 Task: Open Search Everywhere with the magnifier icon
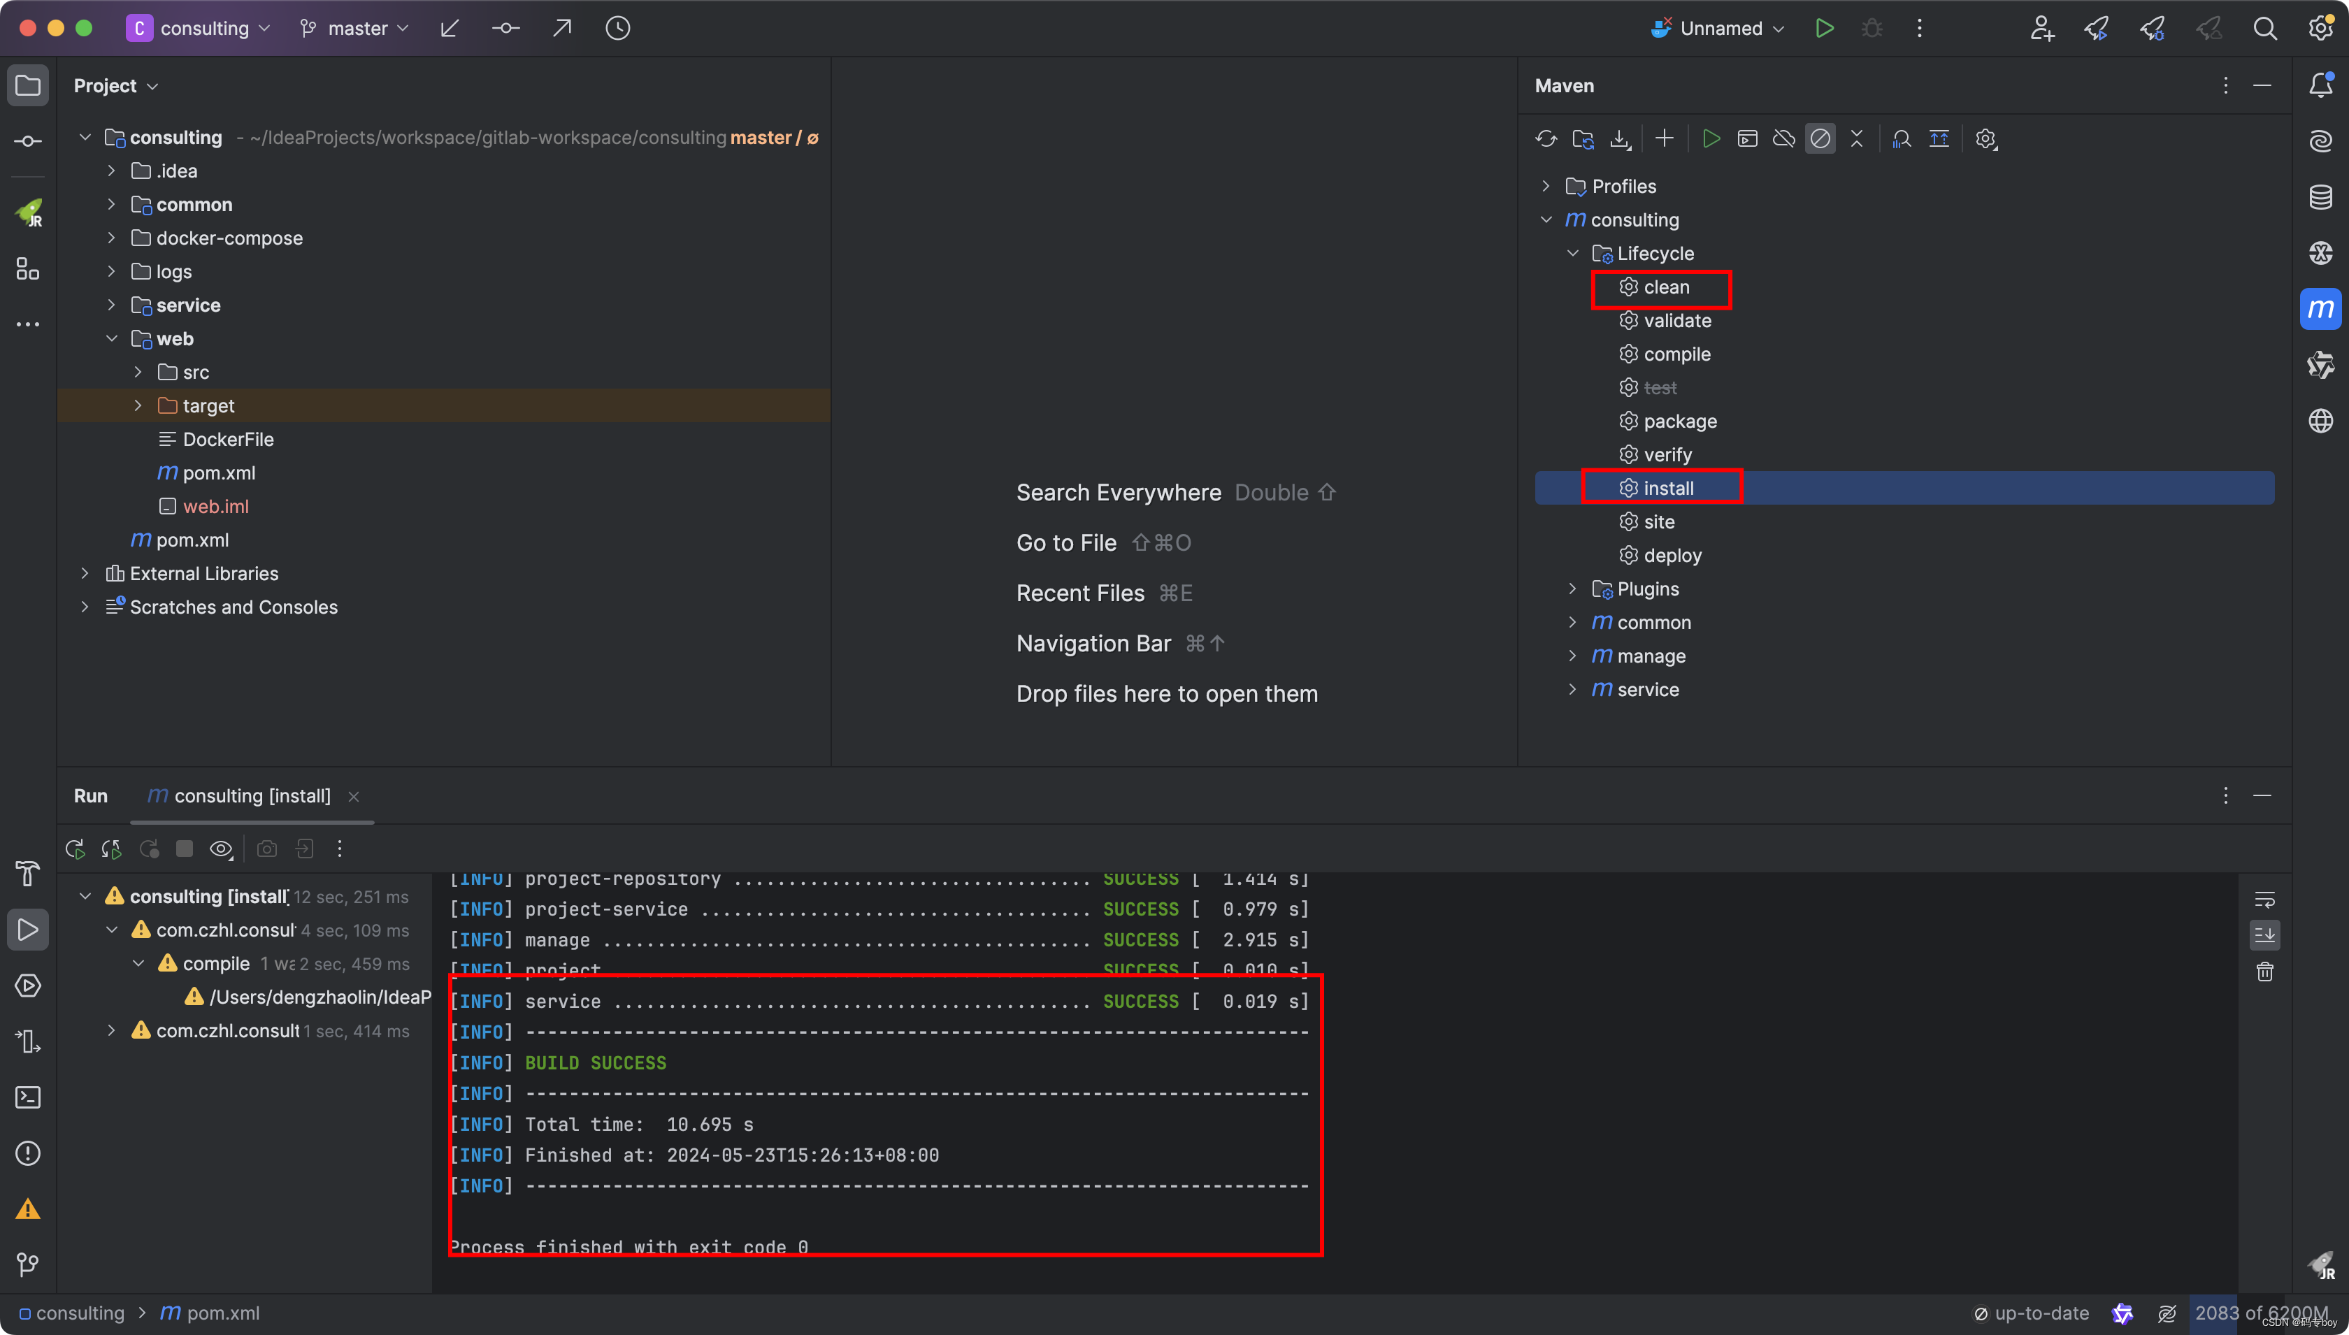(2264, 27)
